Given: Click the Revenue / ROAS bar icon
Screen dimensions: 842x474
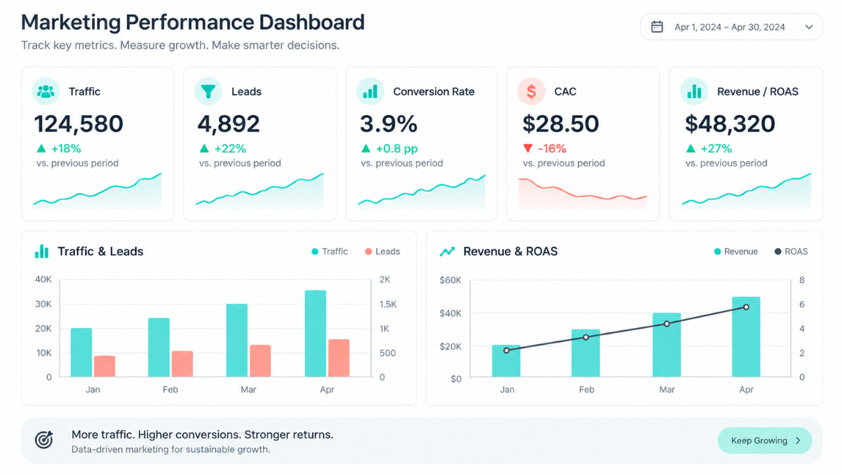Looking at the screenshot, I should pos(694,91).
